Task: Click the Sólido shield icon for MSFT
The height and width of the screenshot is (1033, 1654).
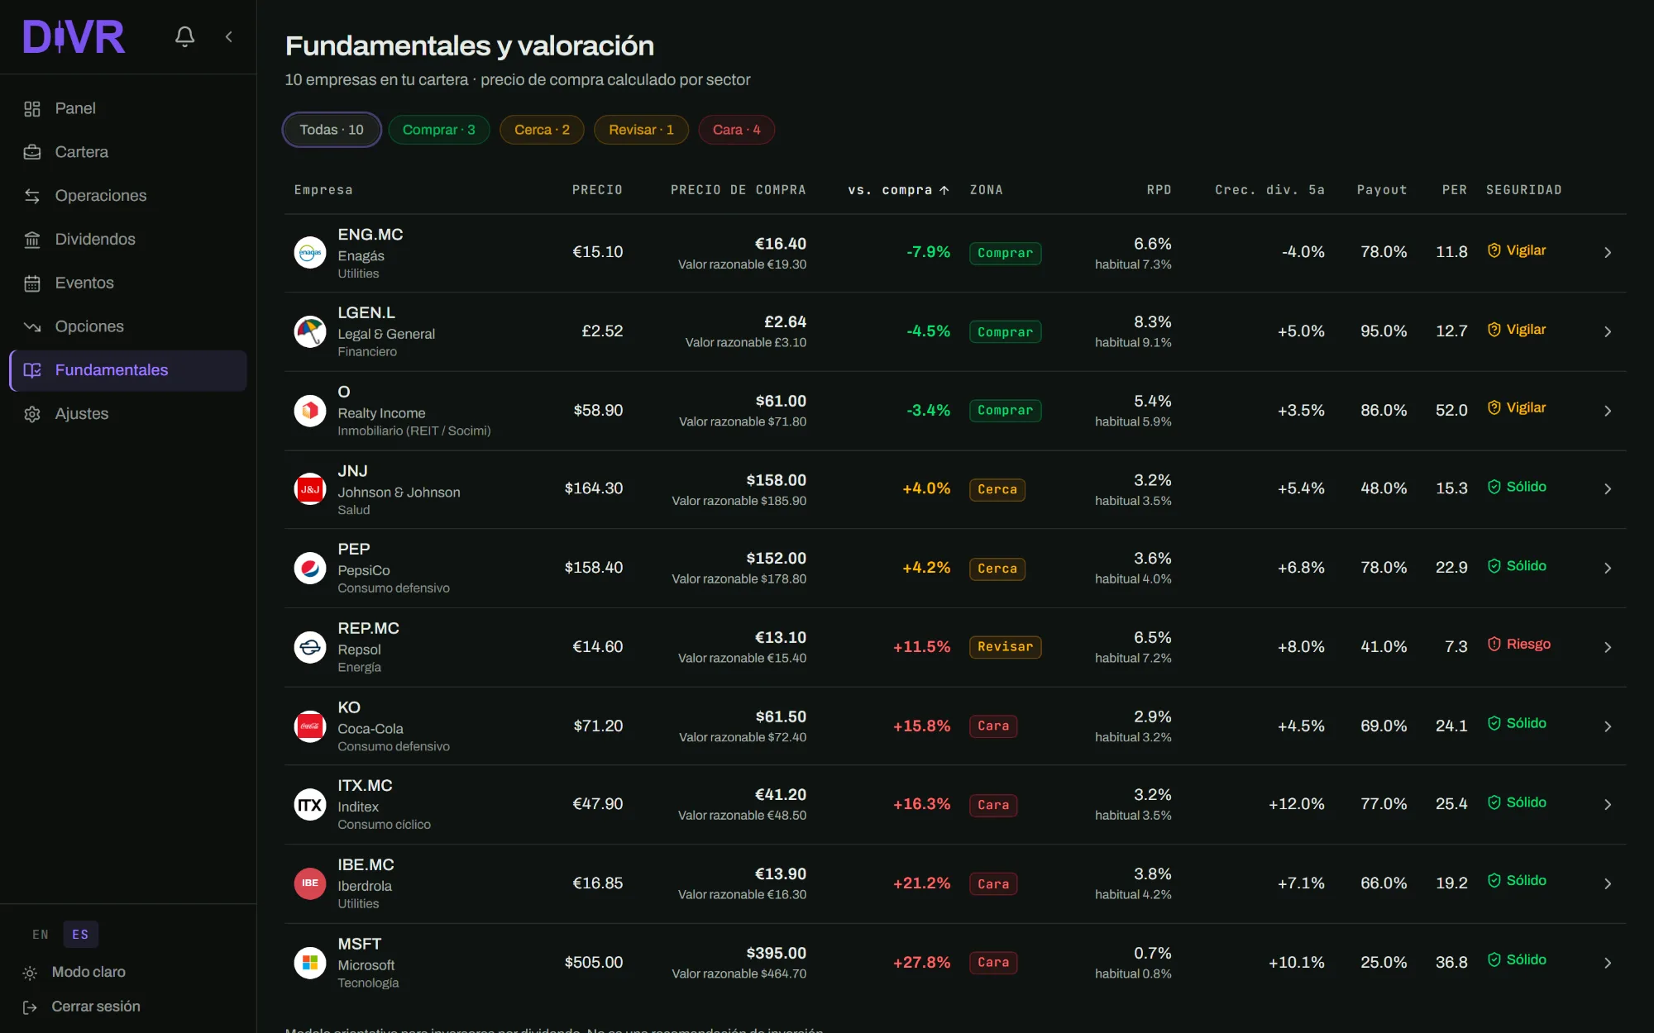Action: tap(1494, 959)
